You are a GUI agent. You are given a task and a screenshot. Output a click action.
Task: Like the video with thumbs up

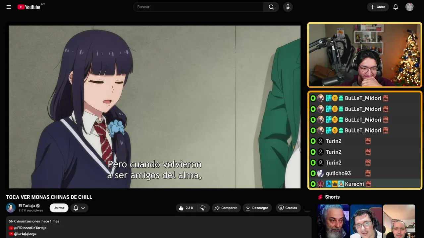point(186,208)
